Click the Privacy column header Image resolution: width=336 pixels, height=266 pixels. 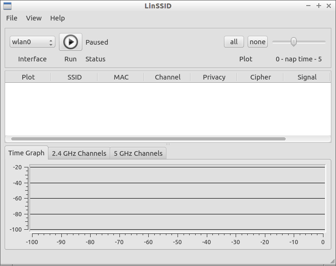coord(214,77)
